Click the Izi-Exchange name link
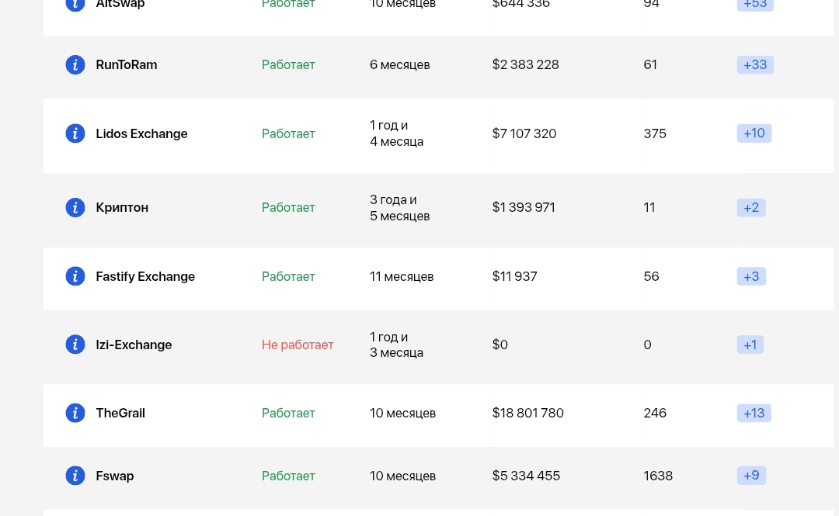The width and height of the screenshot is (839, 516). pyautogui.click(x=134, y=345)
